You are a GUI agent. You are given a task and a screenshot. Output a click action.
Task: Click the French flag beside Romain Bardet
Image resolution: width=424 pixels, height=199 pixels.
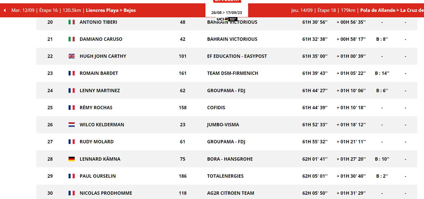(x=72, y=73)
